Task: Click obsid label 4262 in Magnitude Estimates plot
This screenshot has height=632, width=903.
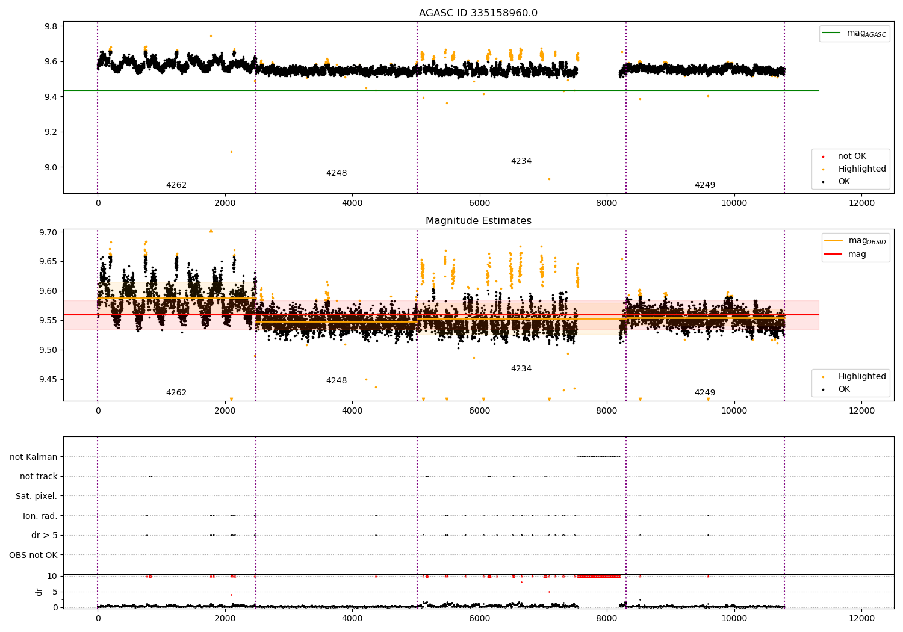Action: pyautogui.click(x=176, y=393)
